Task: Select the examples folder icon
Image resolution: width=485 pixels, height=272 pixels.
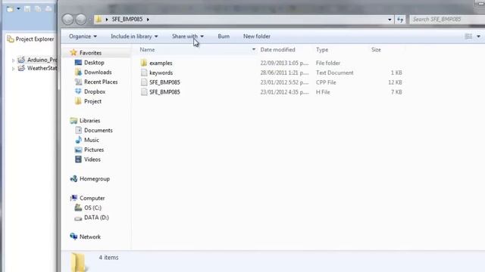Action: 144,63
